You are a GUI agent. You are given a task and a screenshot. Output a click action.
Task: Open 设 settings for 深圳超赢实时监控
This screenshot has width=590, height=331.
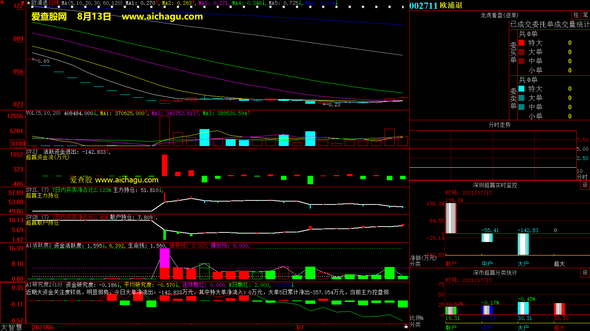tap(585, 185)
